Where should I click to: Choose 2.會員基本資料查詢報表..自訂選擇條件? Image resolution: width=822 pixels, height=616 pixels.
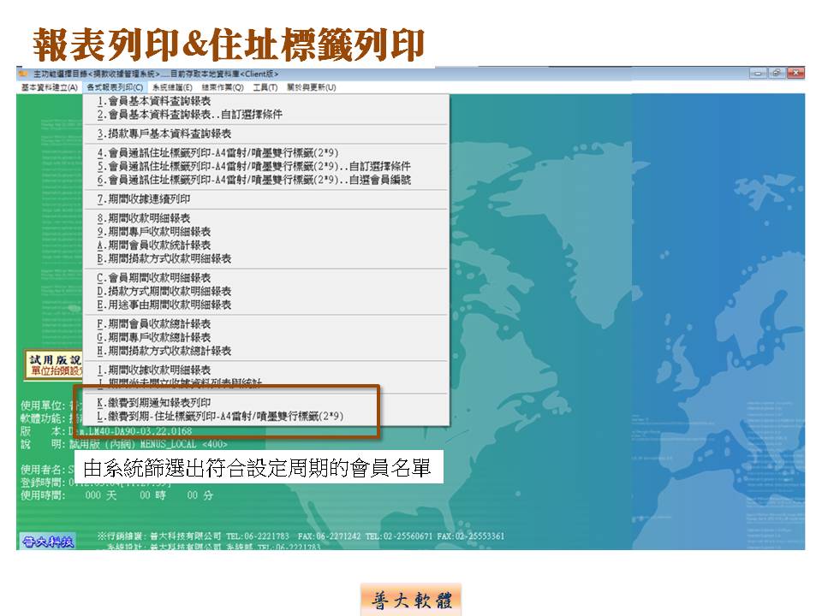point(265,114)
